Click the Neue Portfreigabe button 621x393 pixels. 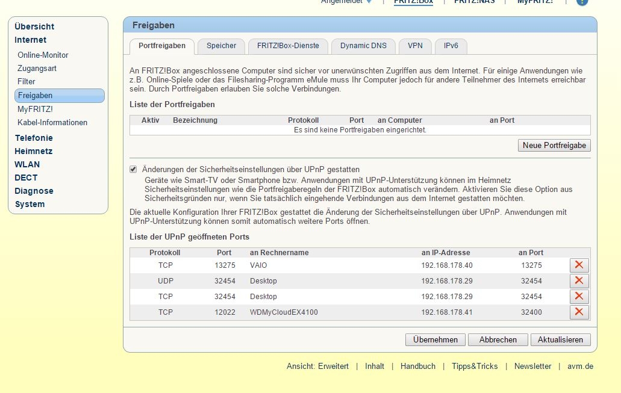click(x=554, y=145)
